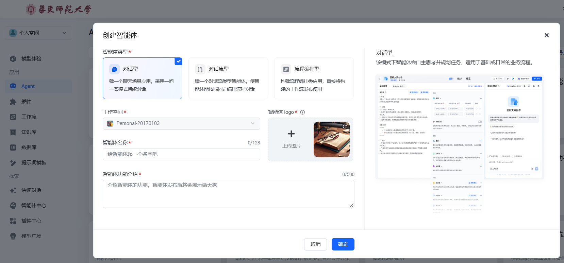Close the 创建智能体 dialog with X
Viewport: 564px width, 263px height.
[546, 35]
